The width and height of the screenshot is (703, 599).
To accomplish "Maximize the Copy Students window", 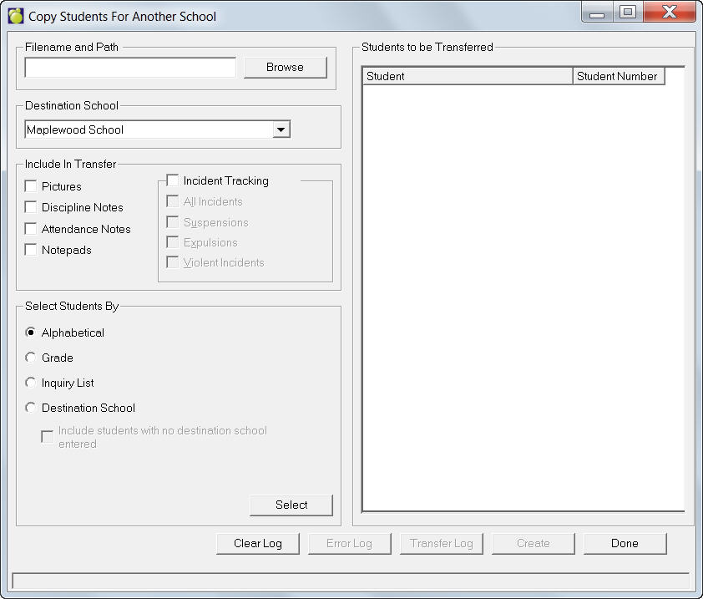I will (x=626, y=13).
